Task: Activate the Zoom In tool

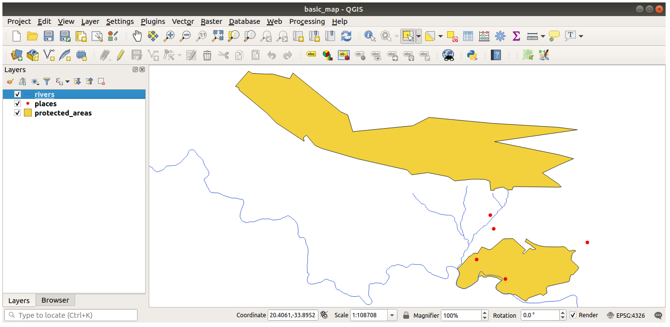Action: pyautogui.click(x=169, y=36)
